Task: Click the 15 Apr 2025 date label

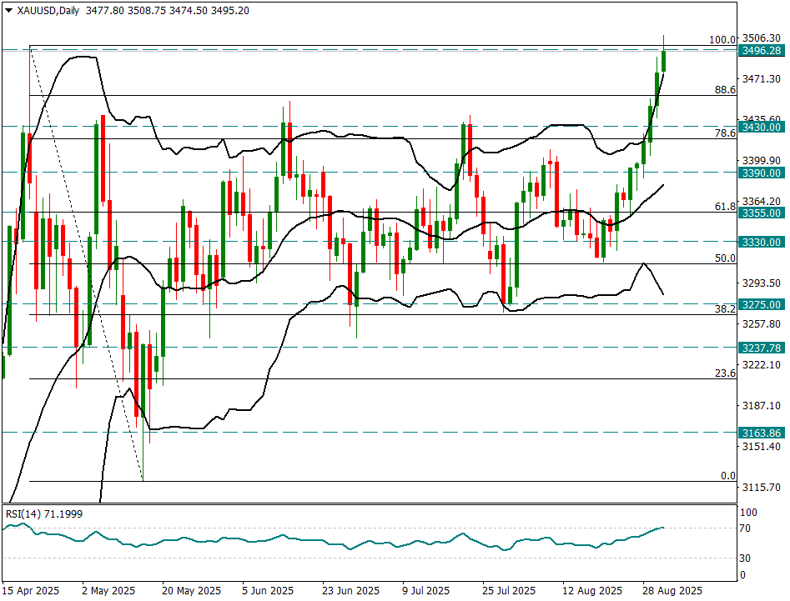Action: 31,590
